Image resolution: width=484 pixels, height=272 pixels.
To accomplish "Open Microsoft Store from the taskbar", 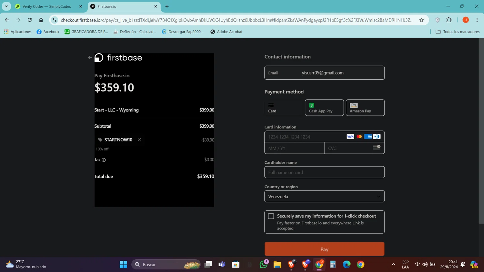I will pos(236,265).
